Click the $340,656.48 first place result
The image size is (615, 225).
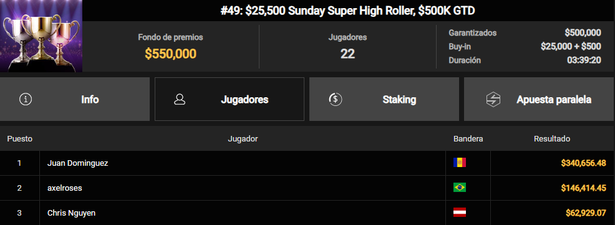tap(584, 163)
